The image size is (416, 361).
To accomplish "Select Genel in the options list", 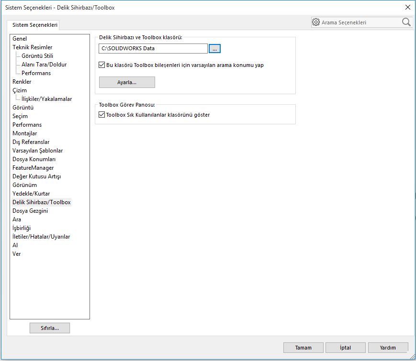I will click(x=20, y=38).
